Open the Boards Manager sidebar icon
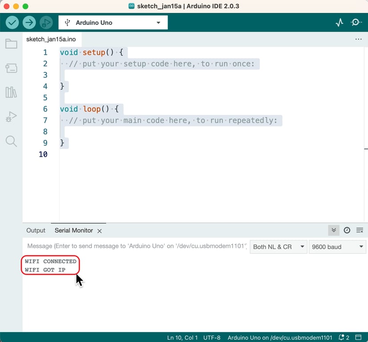Viewport: 368px width, 342px height. (11, 68)
